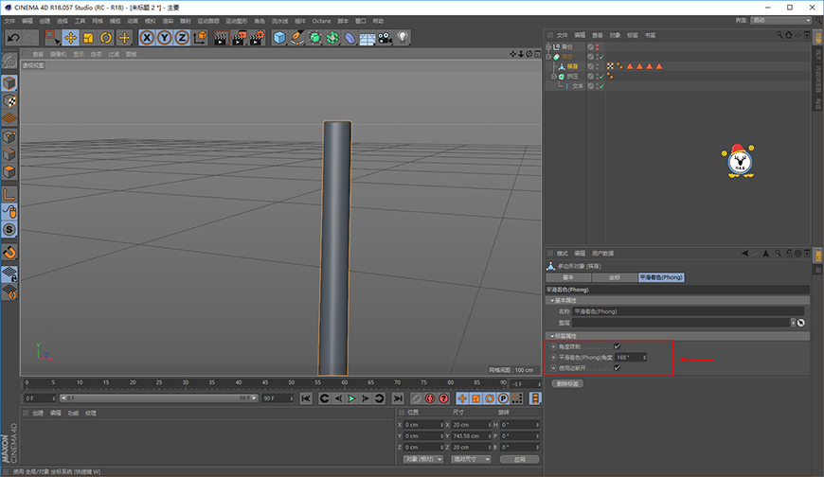The image size is (824, 477).
Task: Toggle the 使用边断开 checkbox
Action: tap(617, 368)
